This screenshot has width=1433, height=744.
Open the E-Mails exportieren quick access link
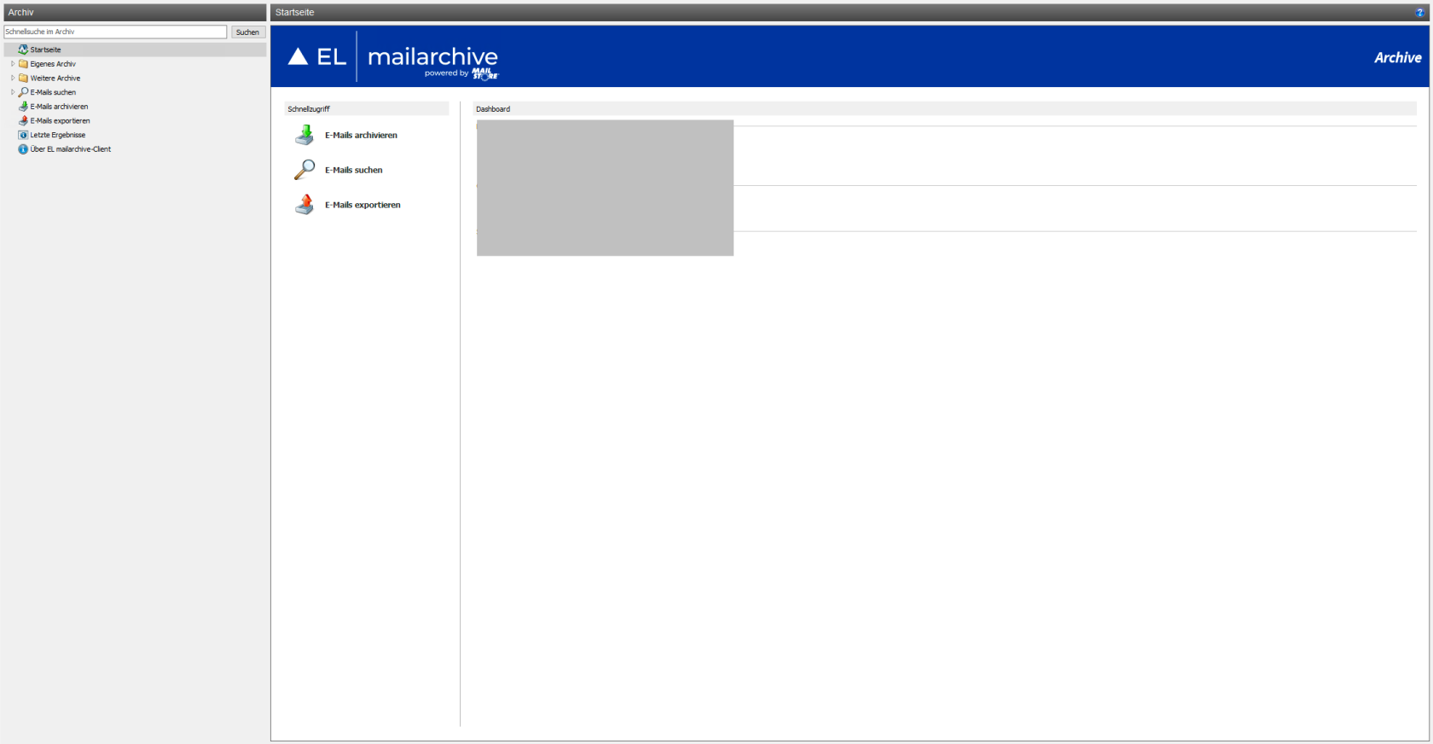click(363, 206)
